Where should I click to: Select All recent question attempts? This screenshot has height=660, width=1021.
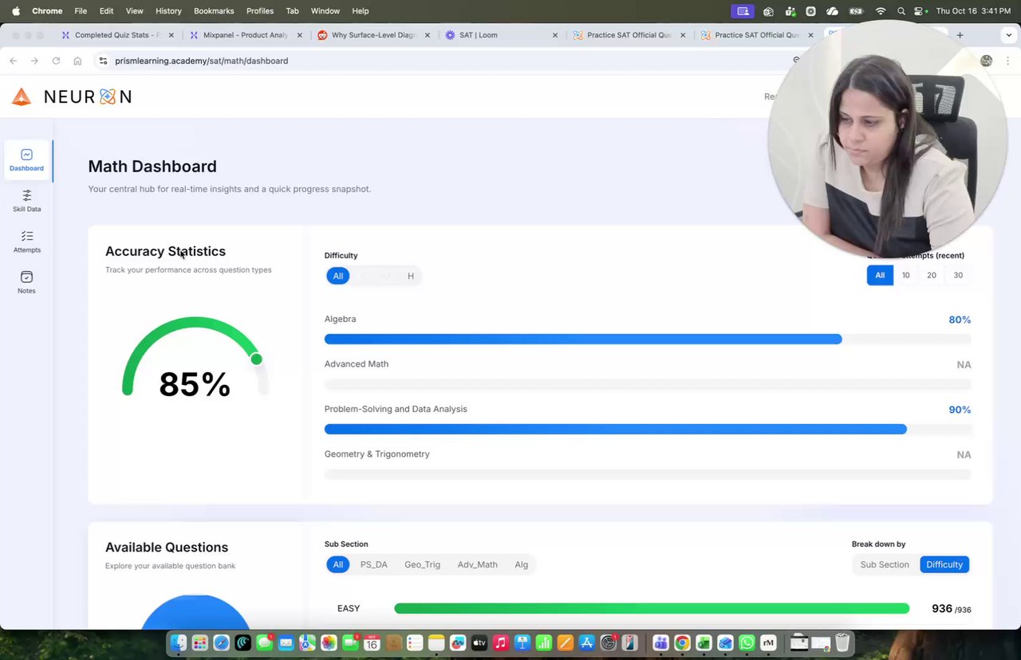[880, 275]
